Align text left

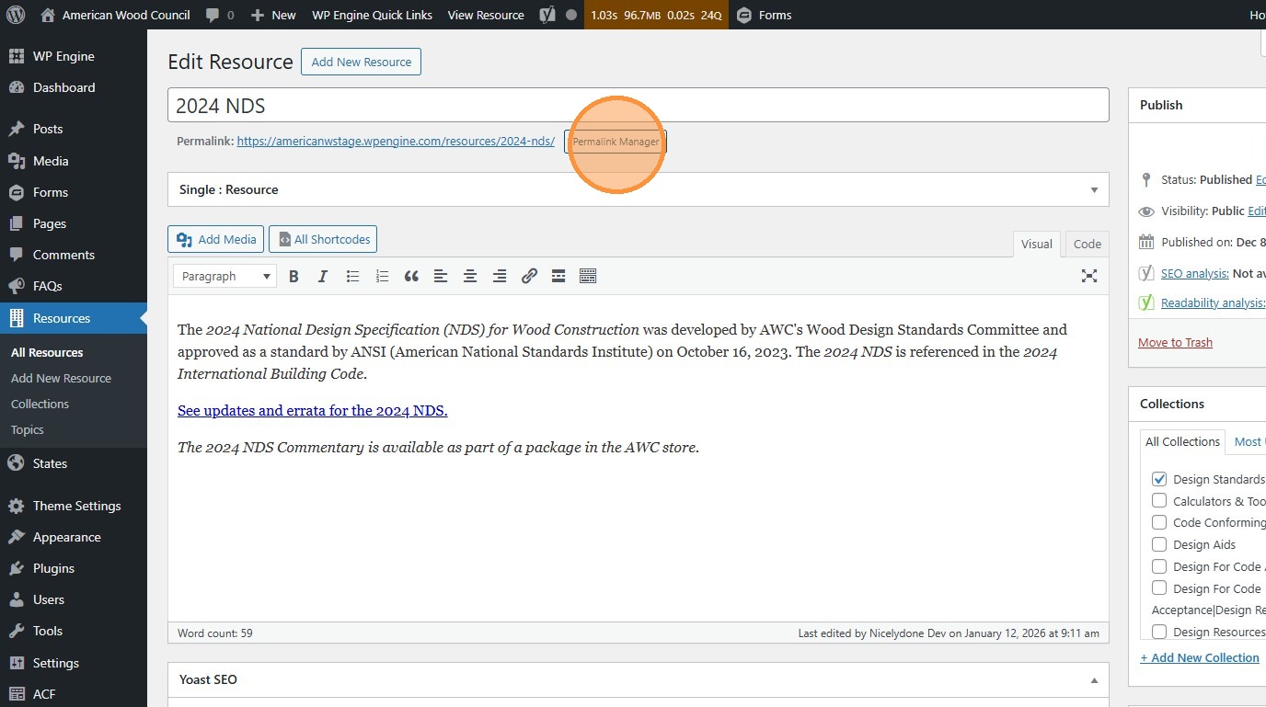441,276
